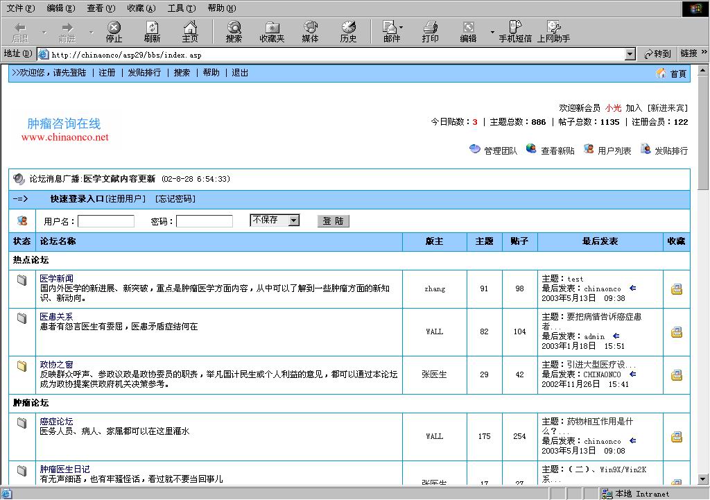Open the 工具(T) menu
This screenshot has width=710, height=500.
182,8
